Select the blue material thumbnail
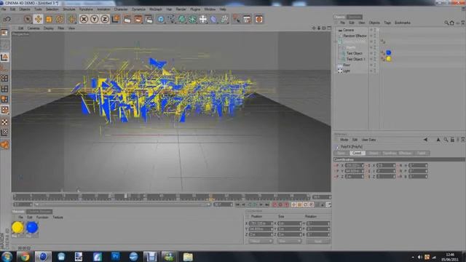 point(32,228)
